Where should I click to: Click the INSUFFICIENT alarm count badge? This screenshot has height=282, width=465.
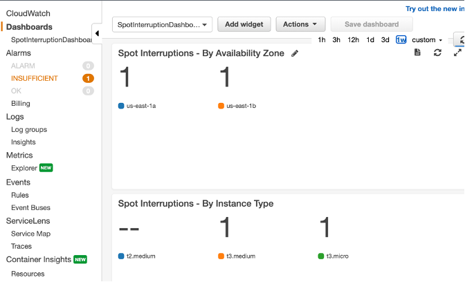coord(88,79)
